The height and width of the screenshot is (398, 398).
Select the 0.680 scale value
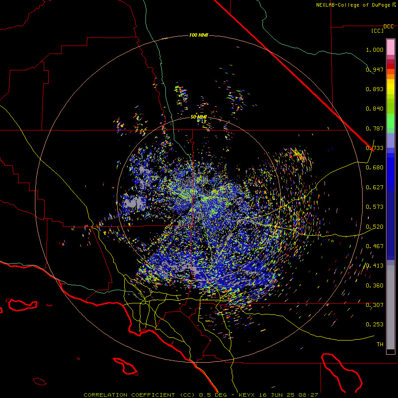[x=375, y=168]
